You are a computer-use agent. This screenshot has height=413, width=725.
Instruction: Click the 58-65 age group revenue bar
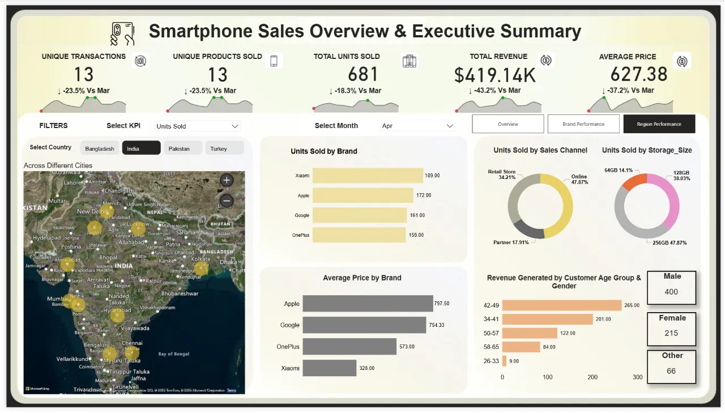click(x=521, y=347)
